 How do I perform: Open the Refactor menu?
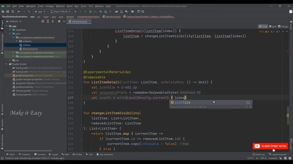pyautogui.click(x=60, y=6)
